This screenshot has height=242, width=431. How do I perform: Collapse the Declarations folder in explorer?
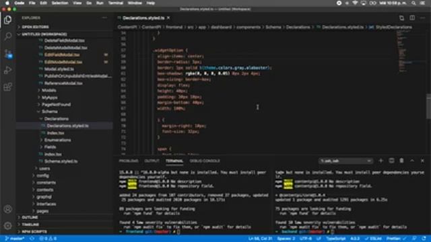(57, 119)
